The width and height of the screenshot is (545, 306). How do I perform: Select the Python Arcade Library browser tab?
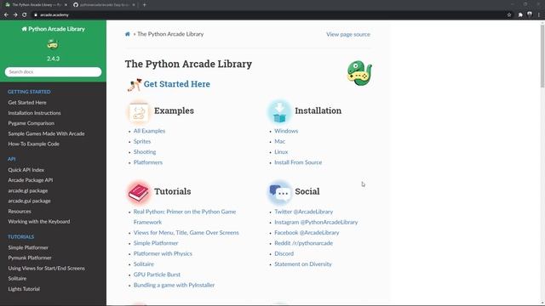36,5
